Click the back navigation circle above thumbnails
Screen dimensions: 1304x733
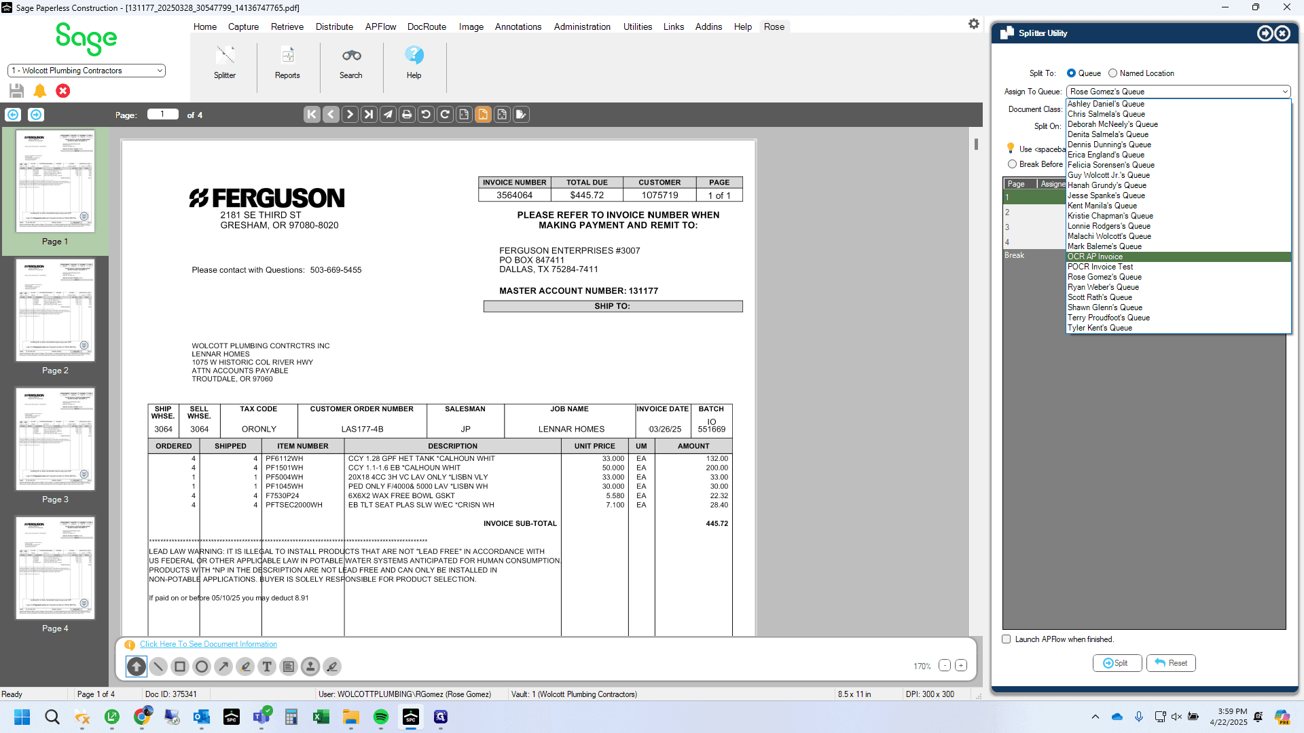tap(13, 115)
